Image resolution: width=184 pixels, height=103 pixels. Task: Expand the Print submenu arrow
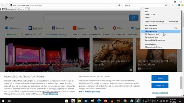[x=179, y=9]
